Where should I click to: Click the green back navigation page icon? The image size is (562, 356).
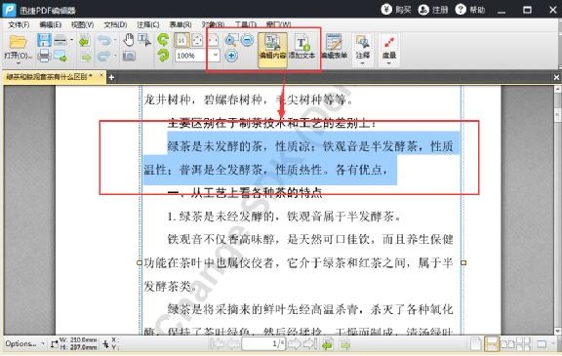point(85,40)
